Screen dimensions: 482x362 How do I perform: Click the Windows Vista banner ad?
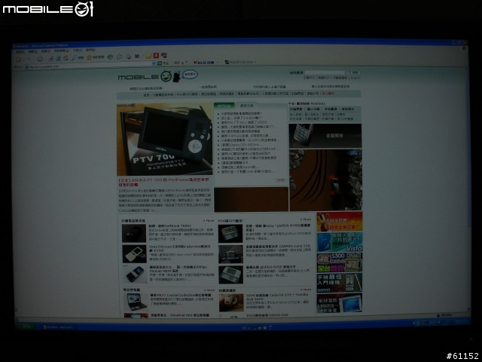click(340, 242)
